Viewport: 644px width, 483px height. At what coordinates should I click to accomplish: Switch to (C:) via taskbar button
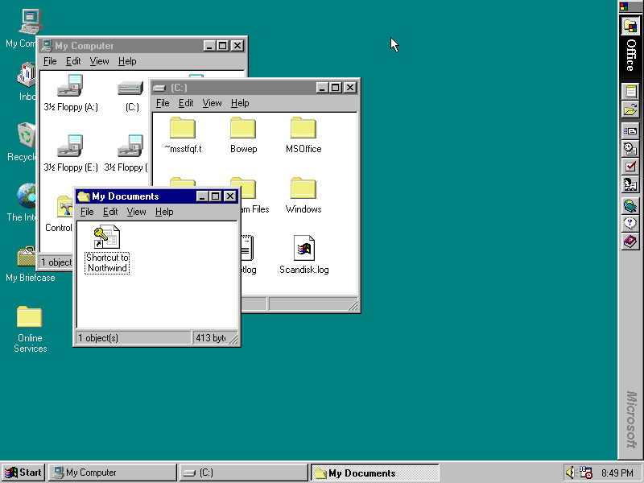243,473
